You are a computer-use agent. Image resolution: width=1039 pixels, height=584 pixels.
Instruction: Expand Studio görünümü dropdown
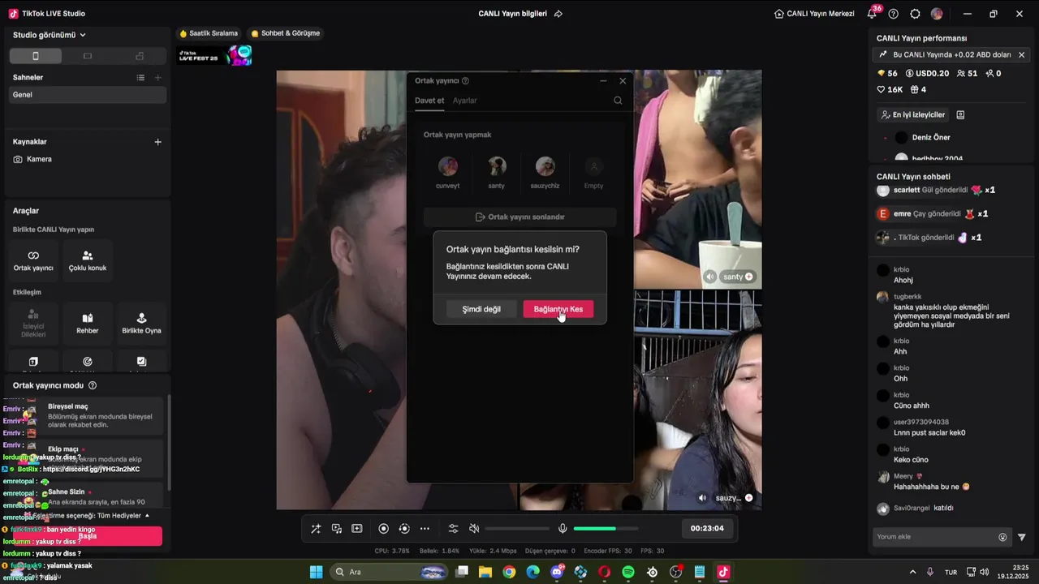click(x=50, y=35)
